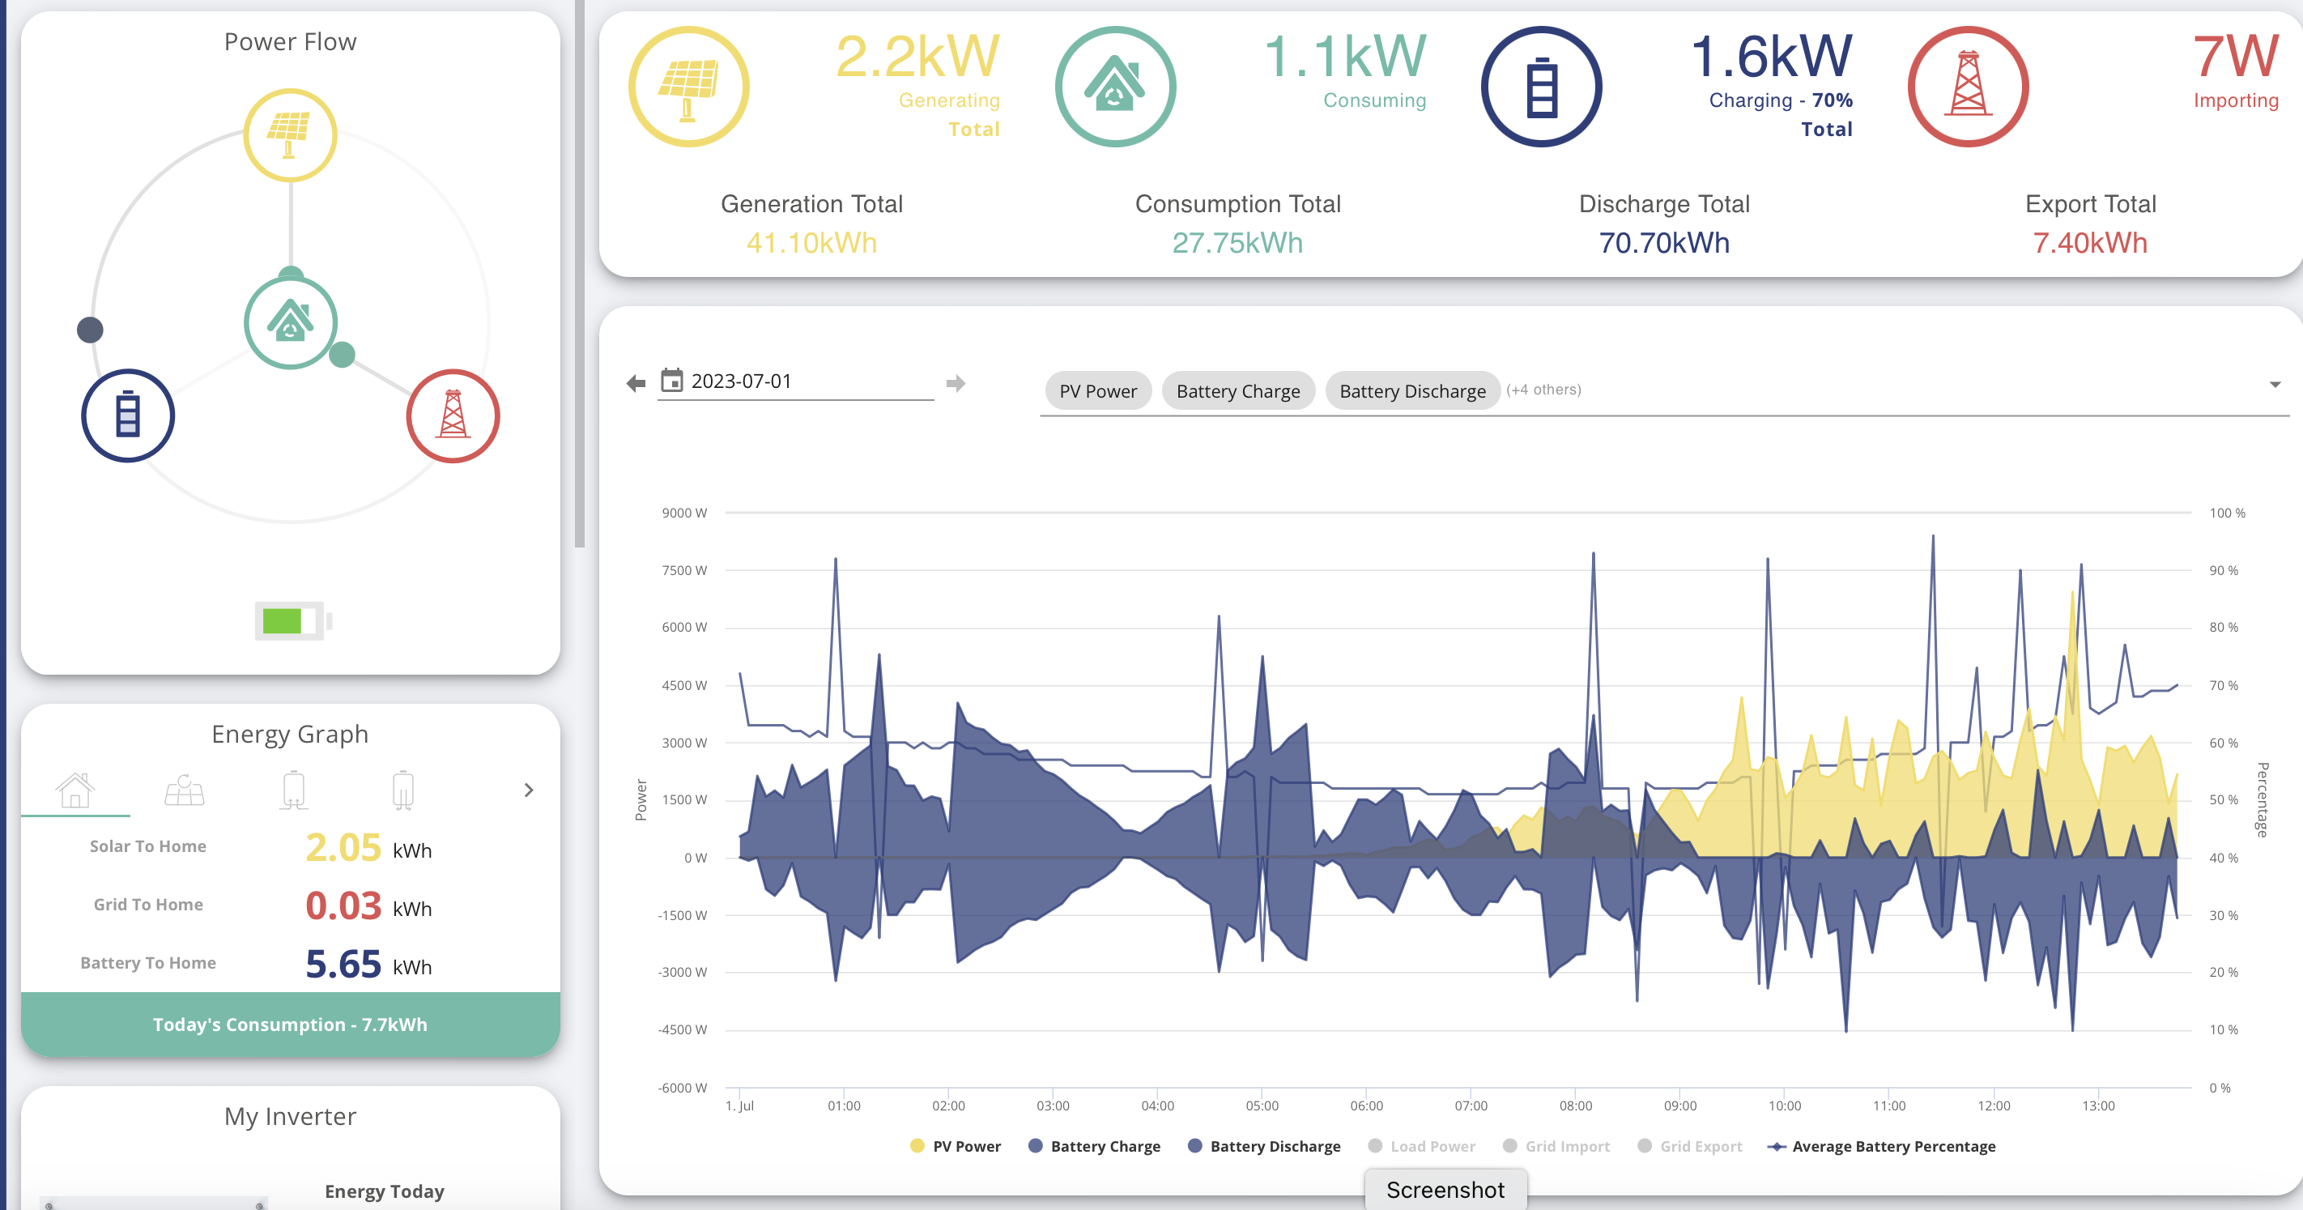Screen dimensions: 2303x1210
Task: Select the home tab in Energy Graph
Action: pyautogui.click(x=75, y=790)
